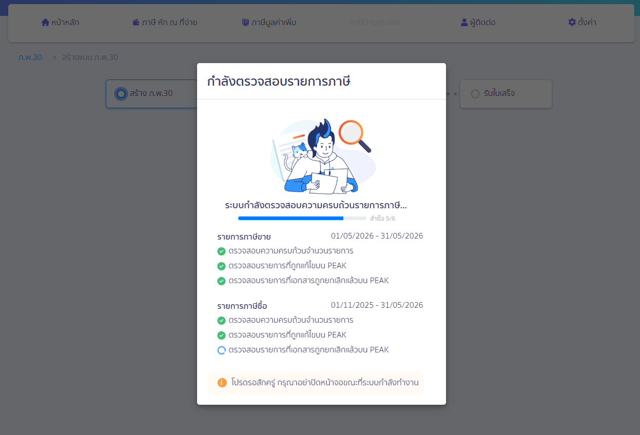Click the orange info icon in the warning notice
The width and height of the screenshot is (640, 435).
tap(222, 383)
